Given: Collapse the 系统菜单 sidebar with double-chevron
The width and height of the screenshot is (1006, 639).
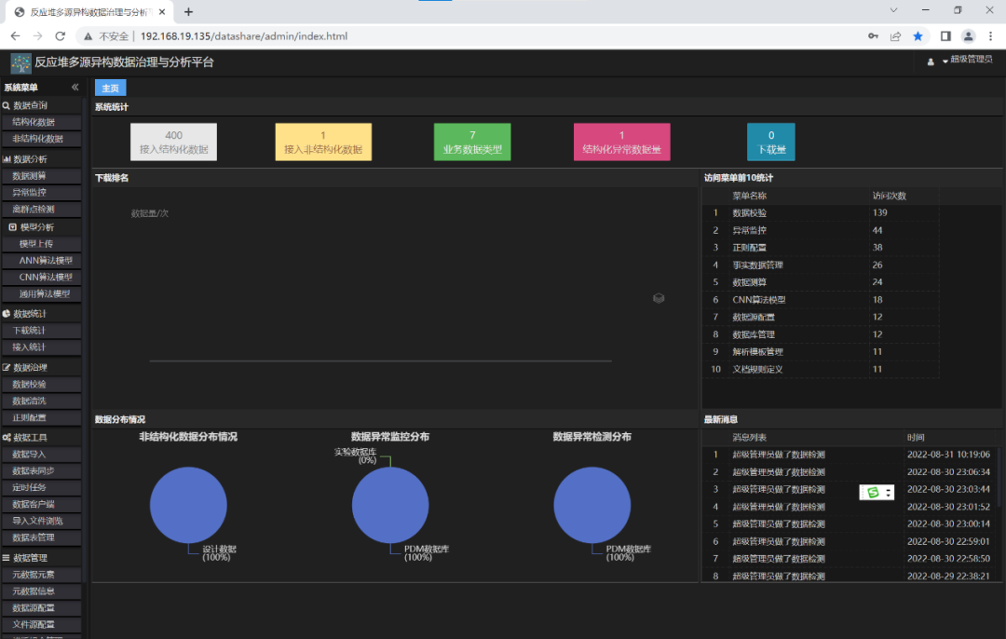Looking at the screenshot, I should (75, 88).
